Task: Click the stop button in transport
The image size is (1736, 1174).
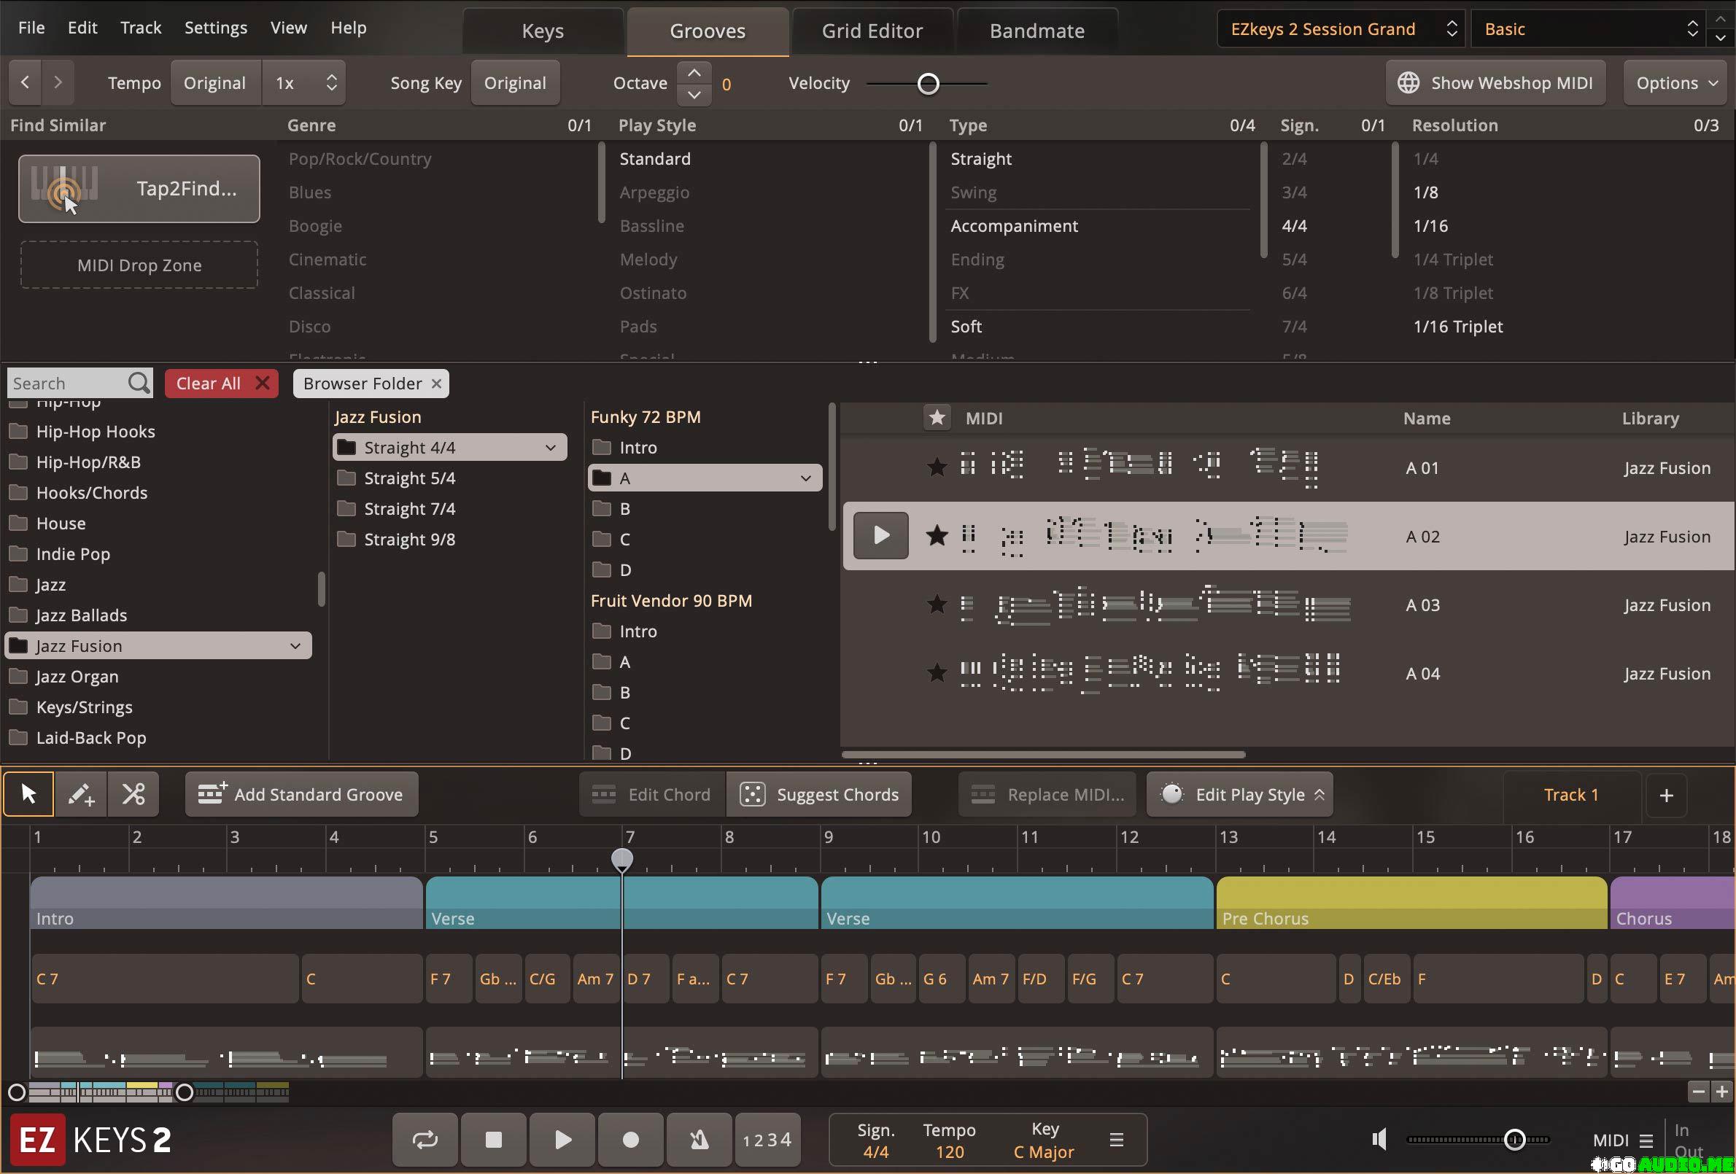Action: click(x=493, y=1140)
